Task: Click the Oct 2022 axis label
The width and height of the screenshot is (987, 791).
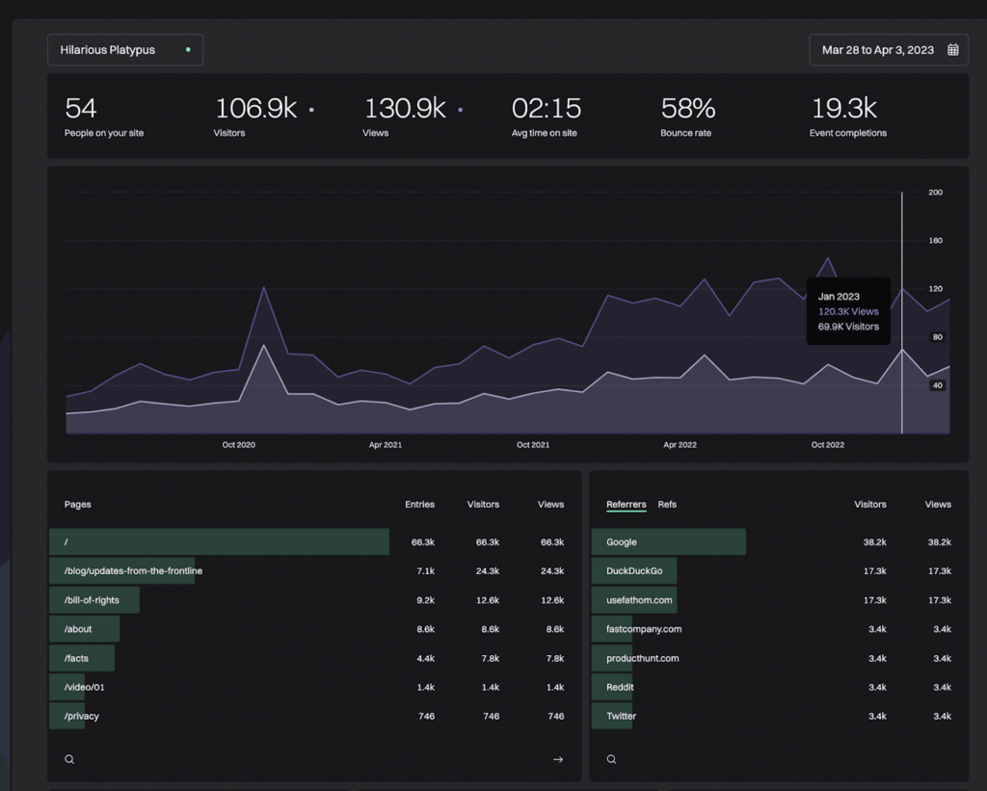Action: click(x=828, y=445)
